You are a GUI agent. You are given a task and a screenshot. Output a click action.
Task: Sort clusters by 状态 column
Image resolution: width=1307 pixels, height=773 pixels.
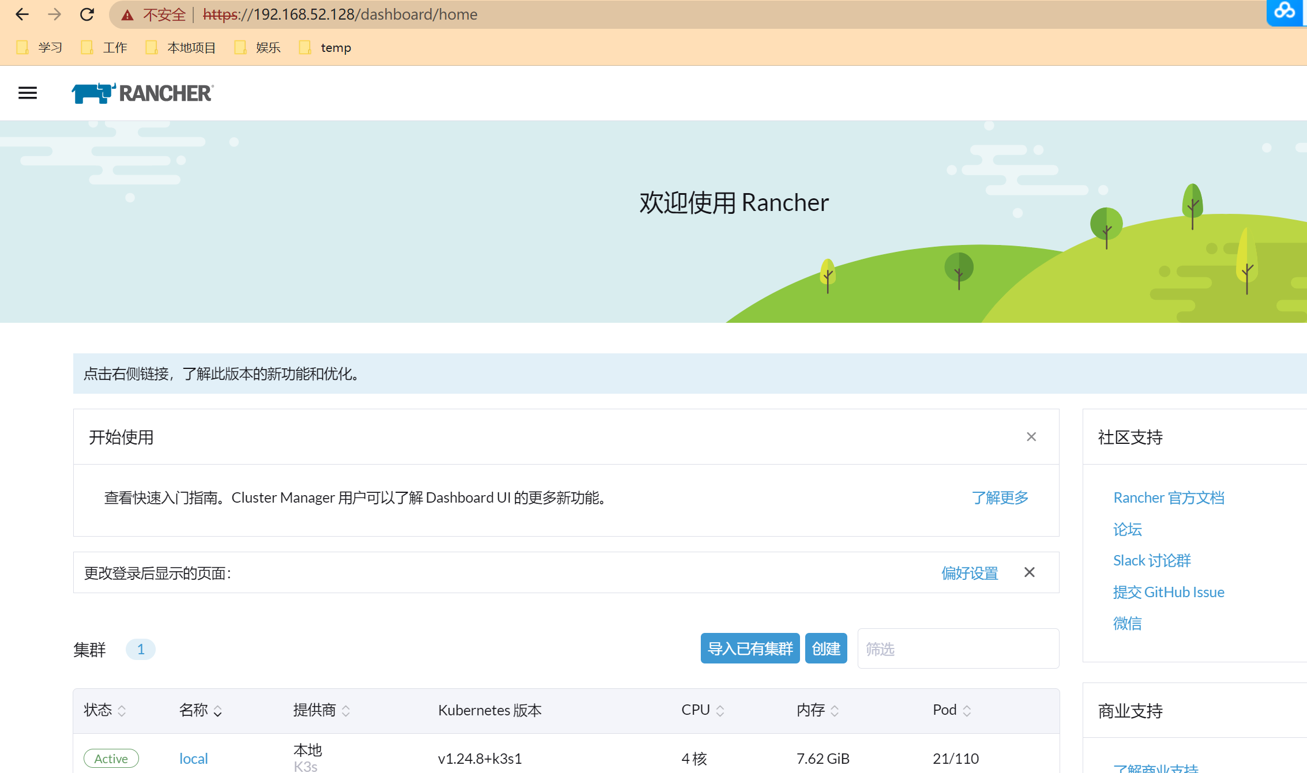tap(104, 710)
